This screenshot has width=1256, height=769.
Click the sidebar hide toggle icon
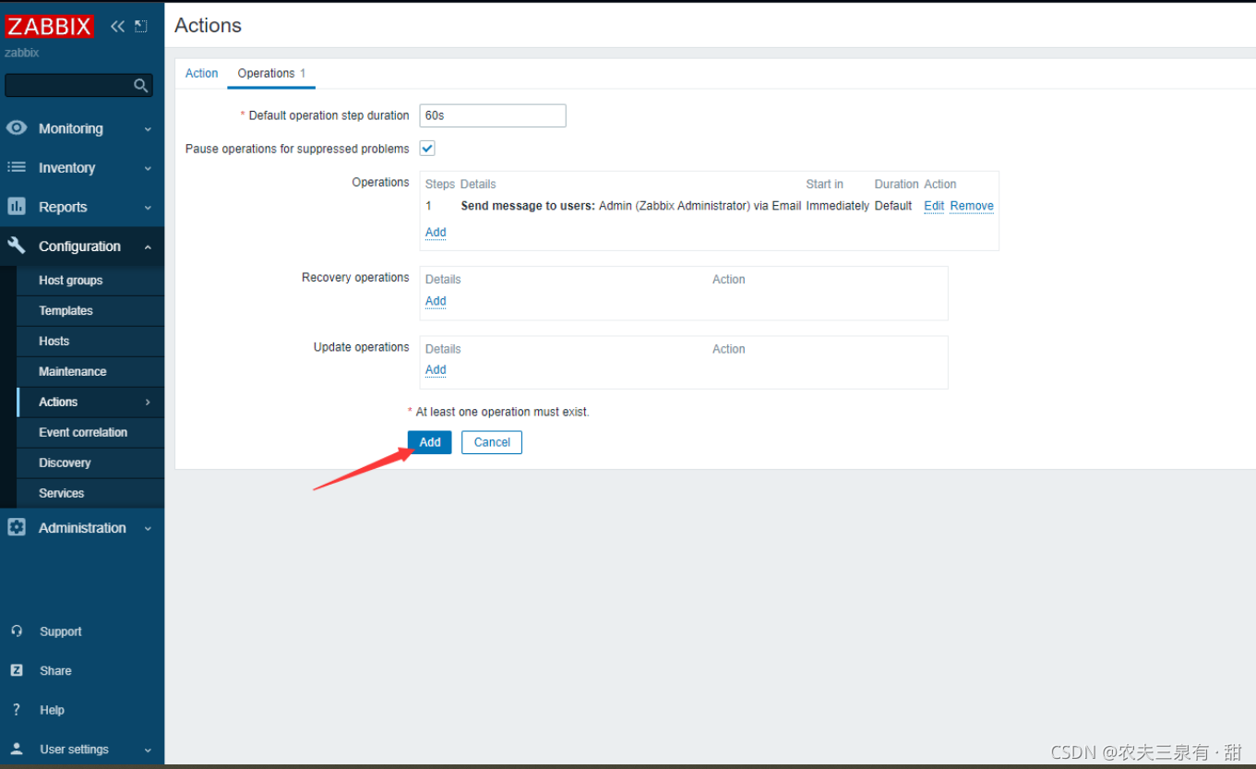(x=141, y=26)
